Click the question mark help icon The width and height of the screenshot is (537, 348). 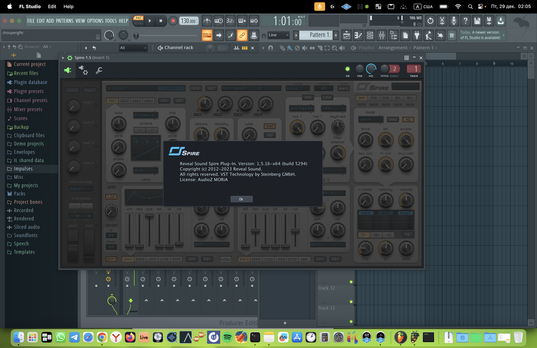tap(466, 20)
